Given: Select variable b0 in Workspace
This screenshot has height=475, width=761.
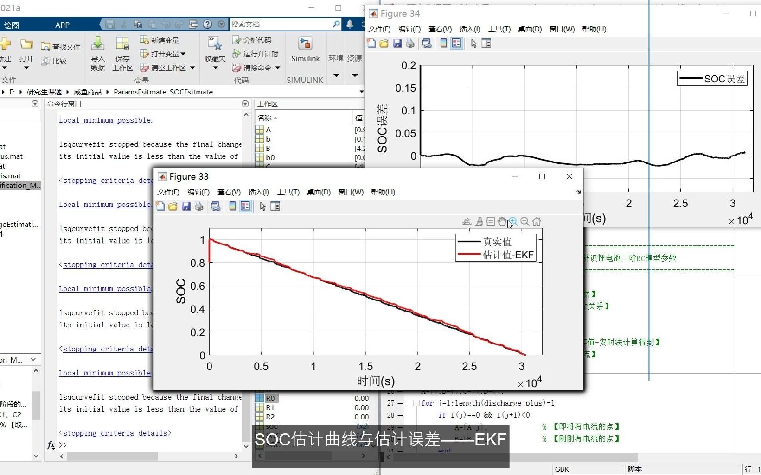Looking at the screenshot, I should [x=270, y=157].
